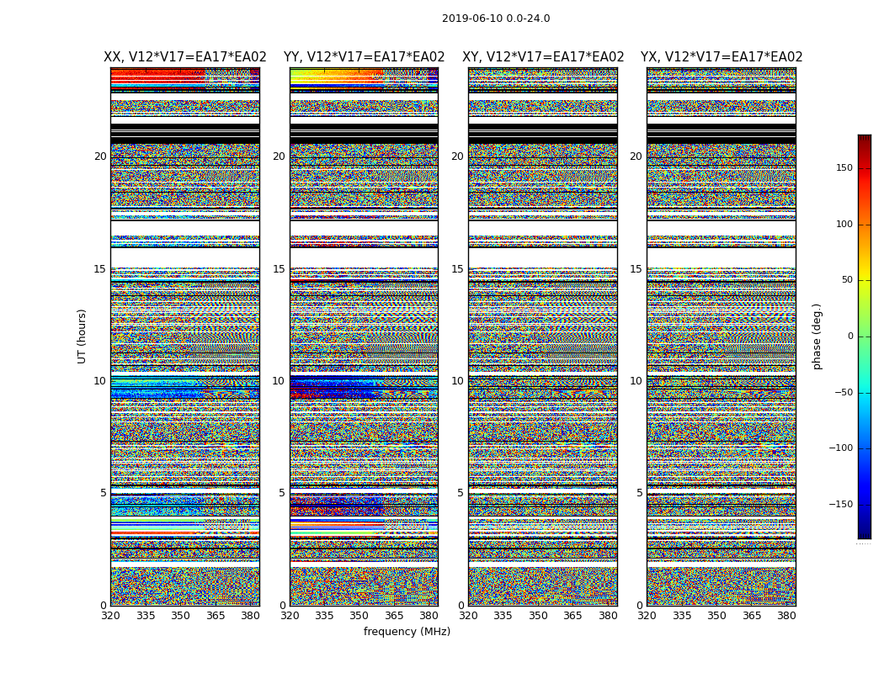Click colorbar tick label '−100'
This screenshot has width=884, height=673.
841,448
